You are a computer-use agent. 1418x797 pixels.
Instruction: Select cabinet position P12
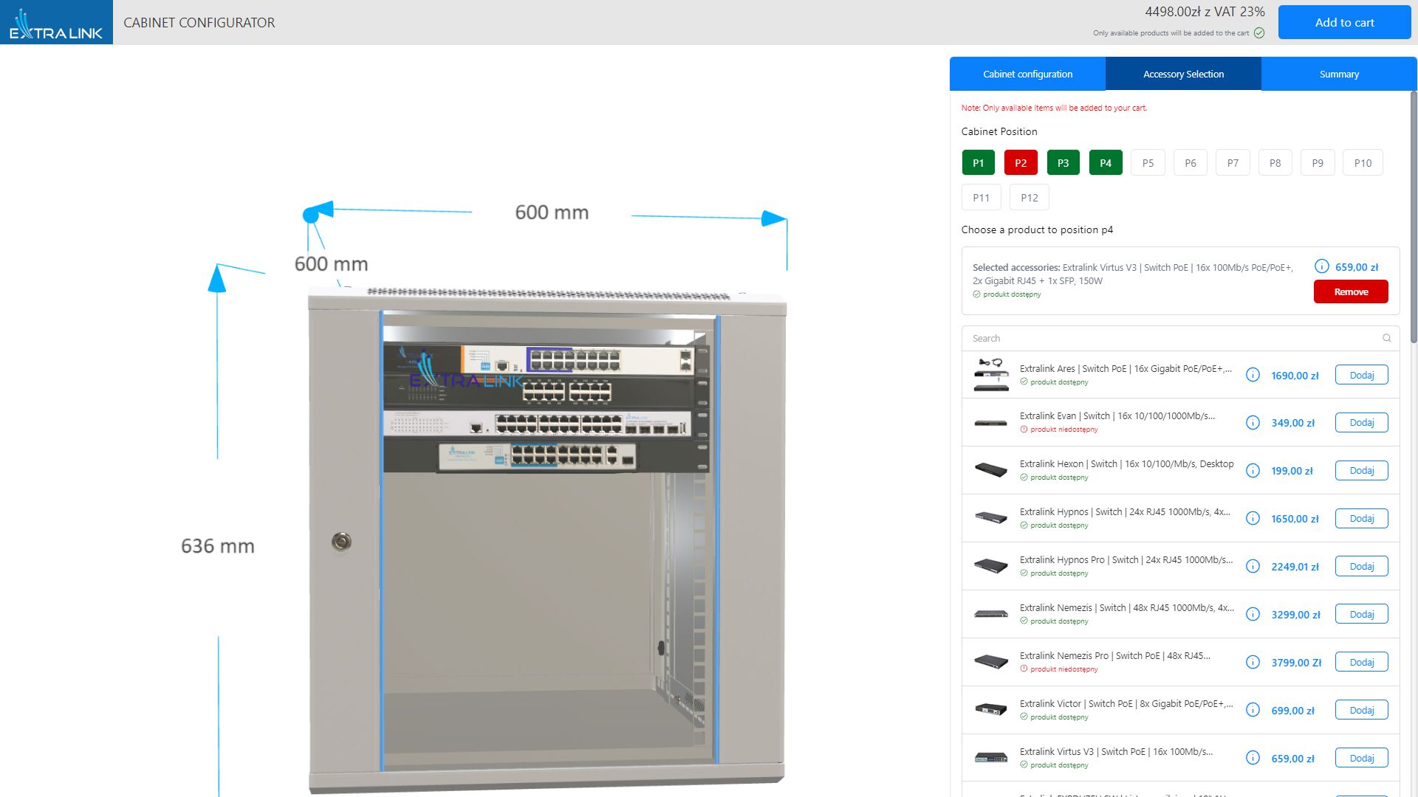point(1029,198)
